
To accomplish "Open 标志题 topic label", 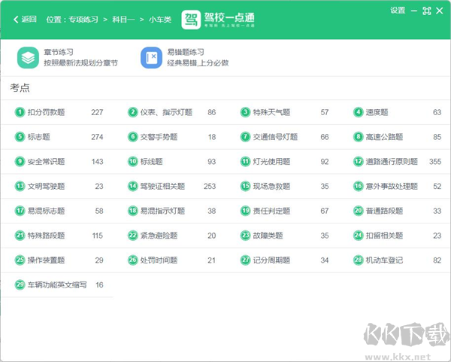I will (x=39, y=137).
